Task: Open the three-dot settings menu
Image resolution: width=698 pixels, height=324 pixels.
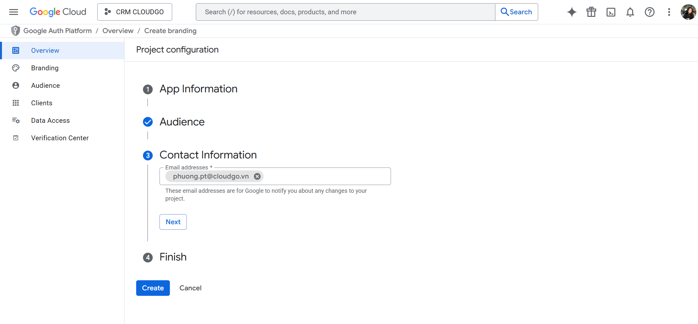Action: click(x=669, y=12)
